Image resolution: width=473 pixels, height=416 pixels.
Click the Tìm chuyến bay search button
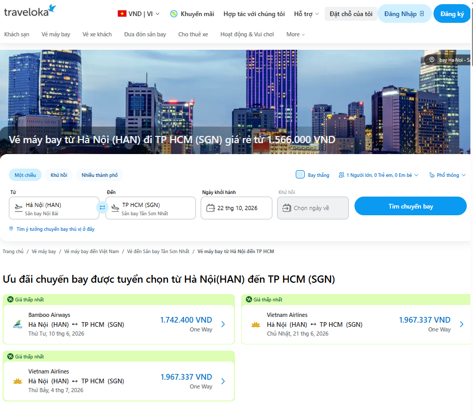pyautogui.click(x=411, y=206)
